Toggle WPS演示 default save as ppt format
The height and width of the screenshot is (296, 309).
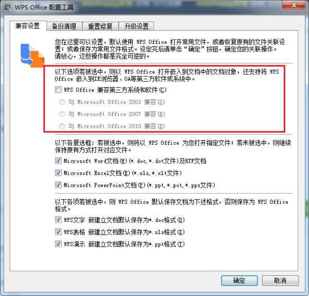58,244
